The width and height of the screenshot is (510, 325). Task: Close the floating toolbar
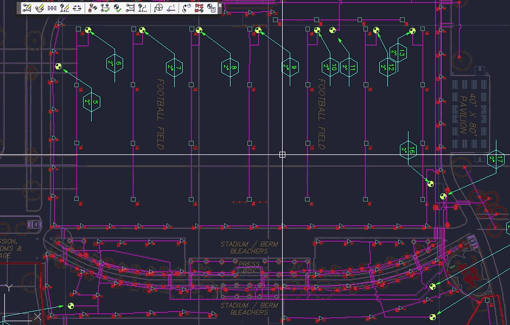[220, 5]
